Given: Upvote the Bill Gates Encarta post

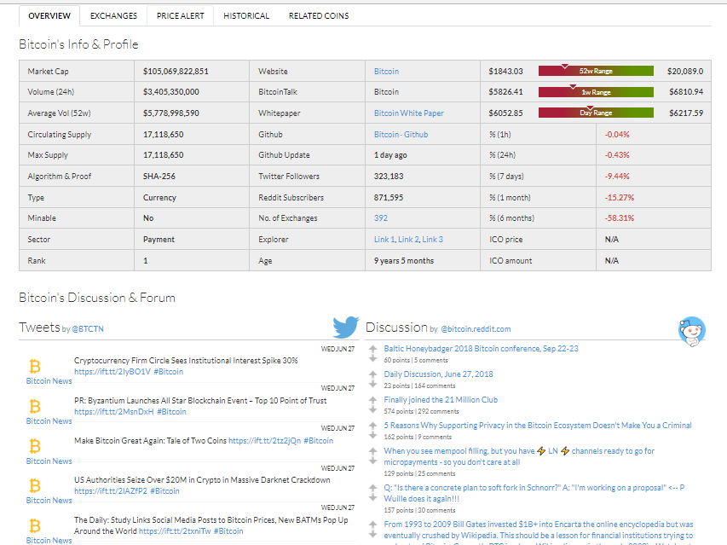Looking at the screenshot, I should [x=372, y=525].
